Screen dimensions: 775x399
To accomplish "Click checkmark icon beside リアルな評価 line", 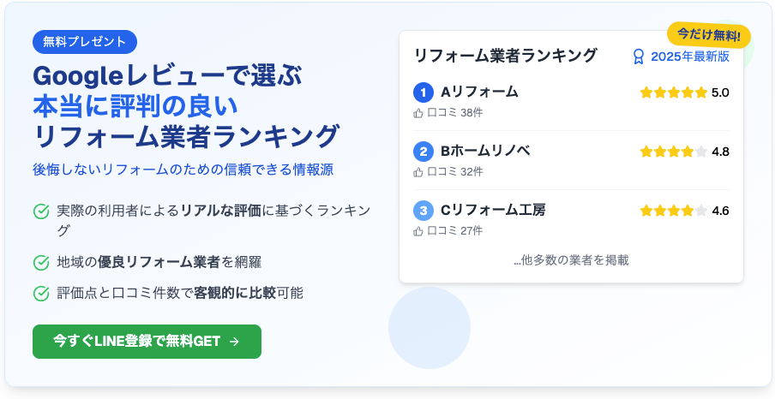I will (41, 211).
